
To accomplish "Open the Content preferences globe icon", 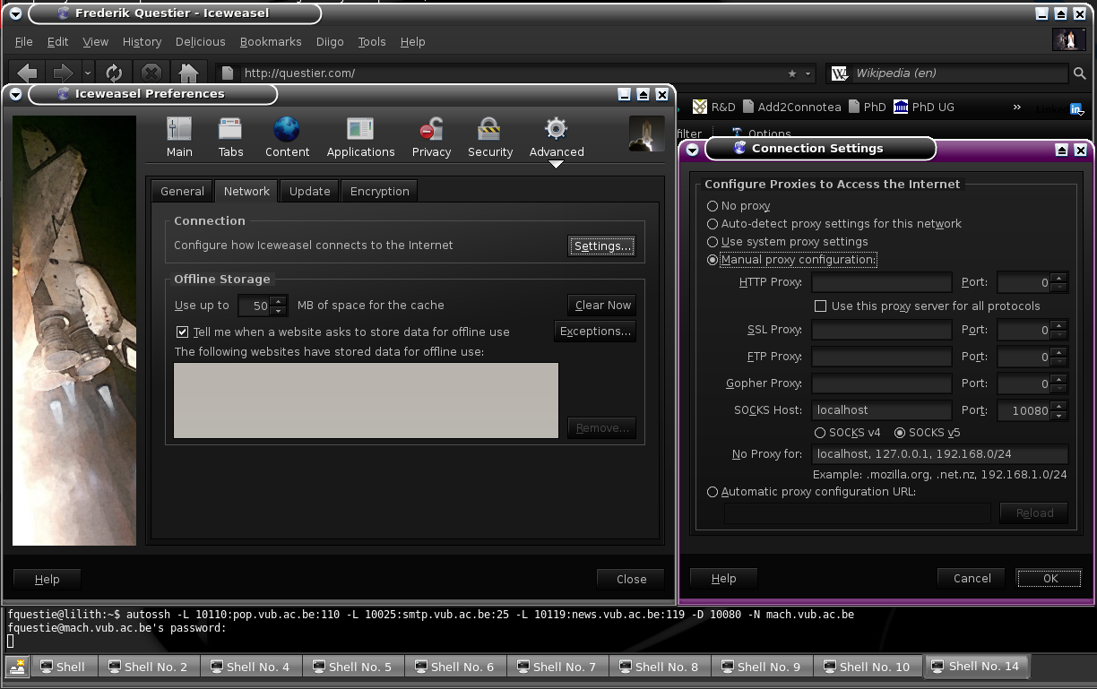I will pyautogui.click(x=287, y=131).
